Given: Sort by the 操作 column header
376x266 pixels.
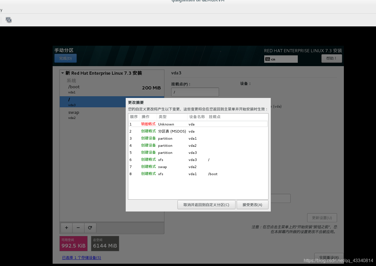Looking at the screenshot, I should (x=148, y=117).
